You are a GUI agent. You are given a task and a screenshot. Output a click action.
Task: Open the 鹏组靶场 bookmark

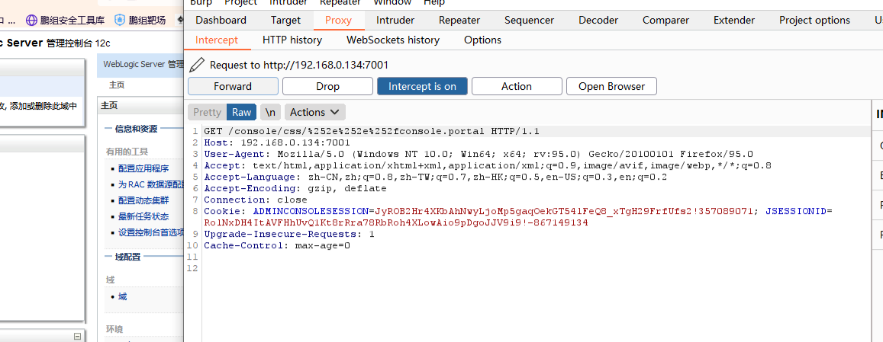pyautogui.click(x=147, y=21)
